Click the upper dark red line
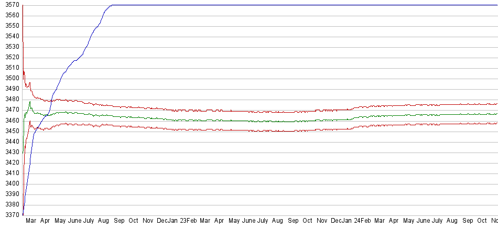The height and width of the screenshot is (228, 498). click(262, 112)
